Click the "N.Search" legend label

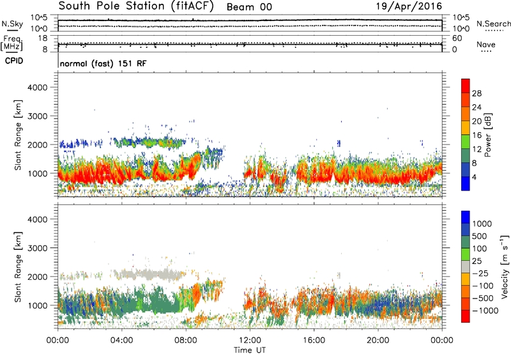pyautogui.click(x=493, y=24)
